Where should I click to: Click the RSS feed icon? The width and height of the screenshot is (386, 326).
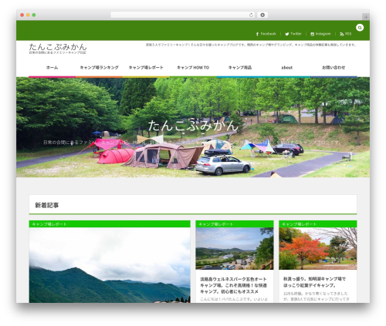[x=341, y=34]
